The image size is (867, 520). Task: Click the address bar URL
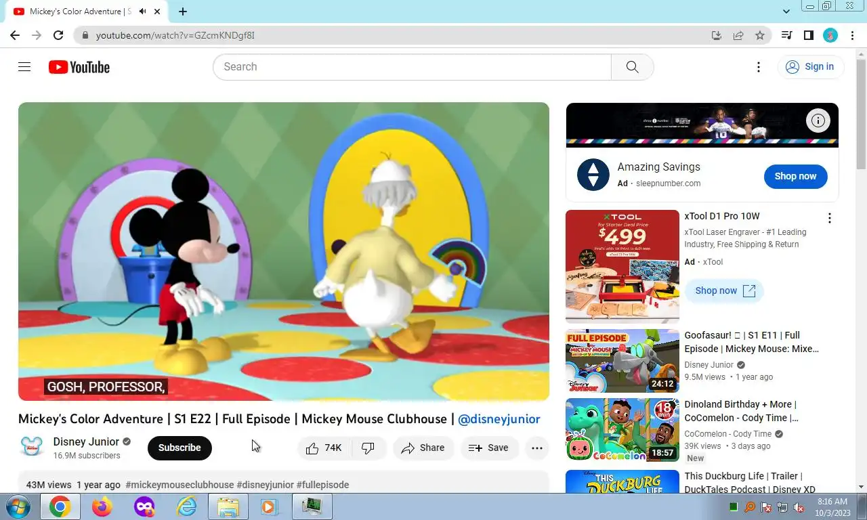[175, 35]
